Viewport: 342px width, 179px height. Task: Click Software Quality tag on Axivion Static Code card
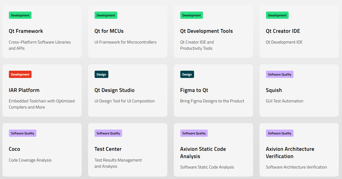[x=194, y=133]
